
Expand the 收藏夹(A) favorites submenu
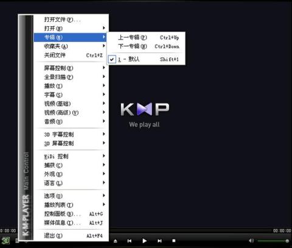point(71,46)
